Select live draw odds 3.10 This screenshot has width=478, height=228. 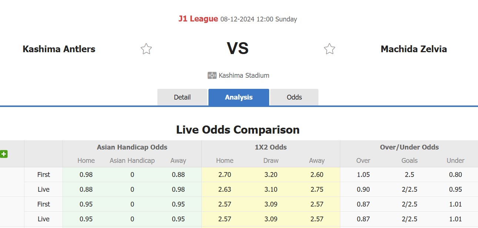(x=271, y=190)
